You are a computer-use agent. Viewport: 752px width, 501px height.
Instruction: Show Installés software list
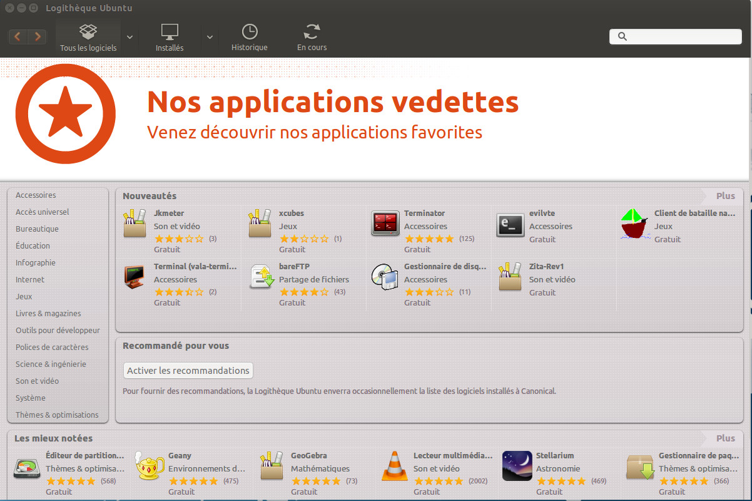[x=170, y=37]
